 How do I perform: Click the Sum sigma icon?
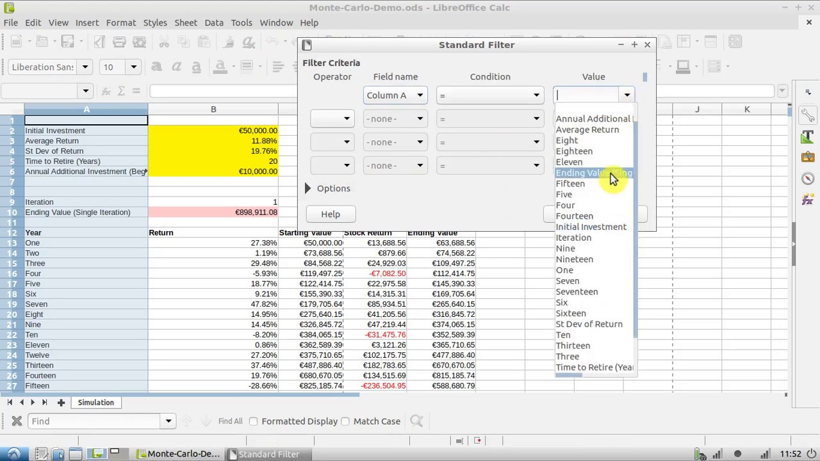pyautogui.click(x=120, y=91)
